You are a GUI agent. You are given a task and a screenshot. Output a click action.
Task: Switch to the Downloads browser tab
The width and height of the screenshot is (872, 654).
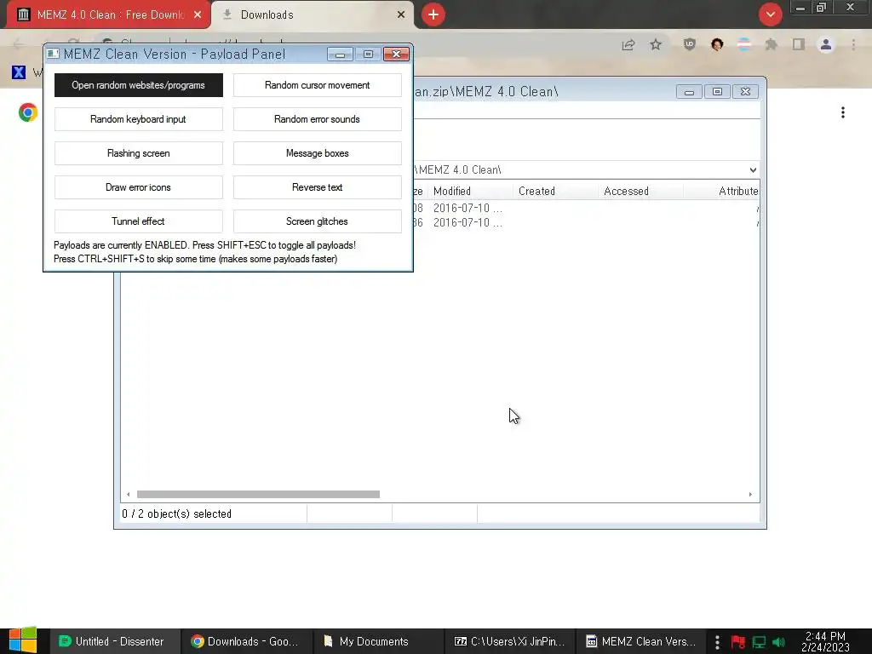312,14
